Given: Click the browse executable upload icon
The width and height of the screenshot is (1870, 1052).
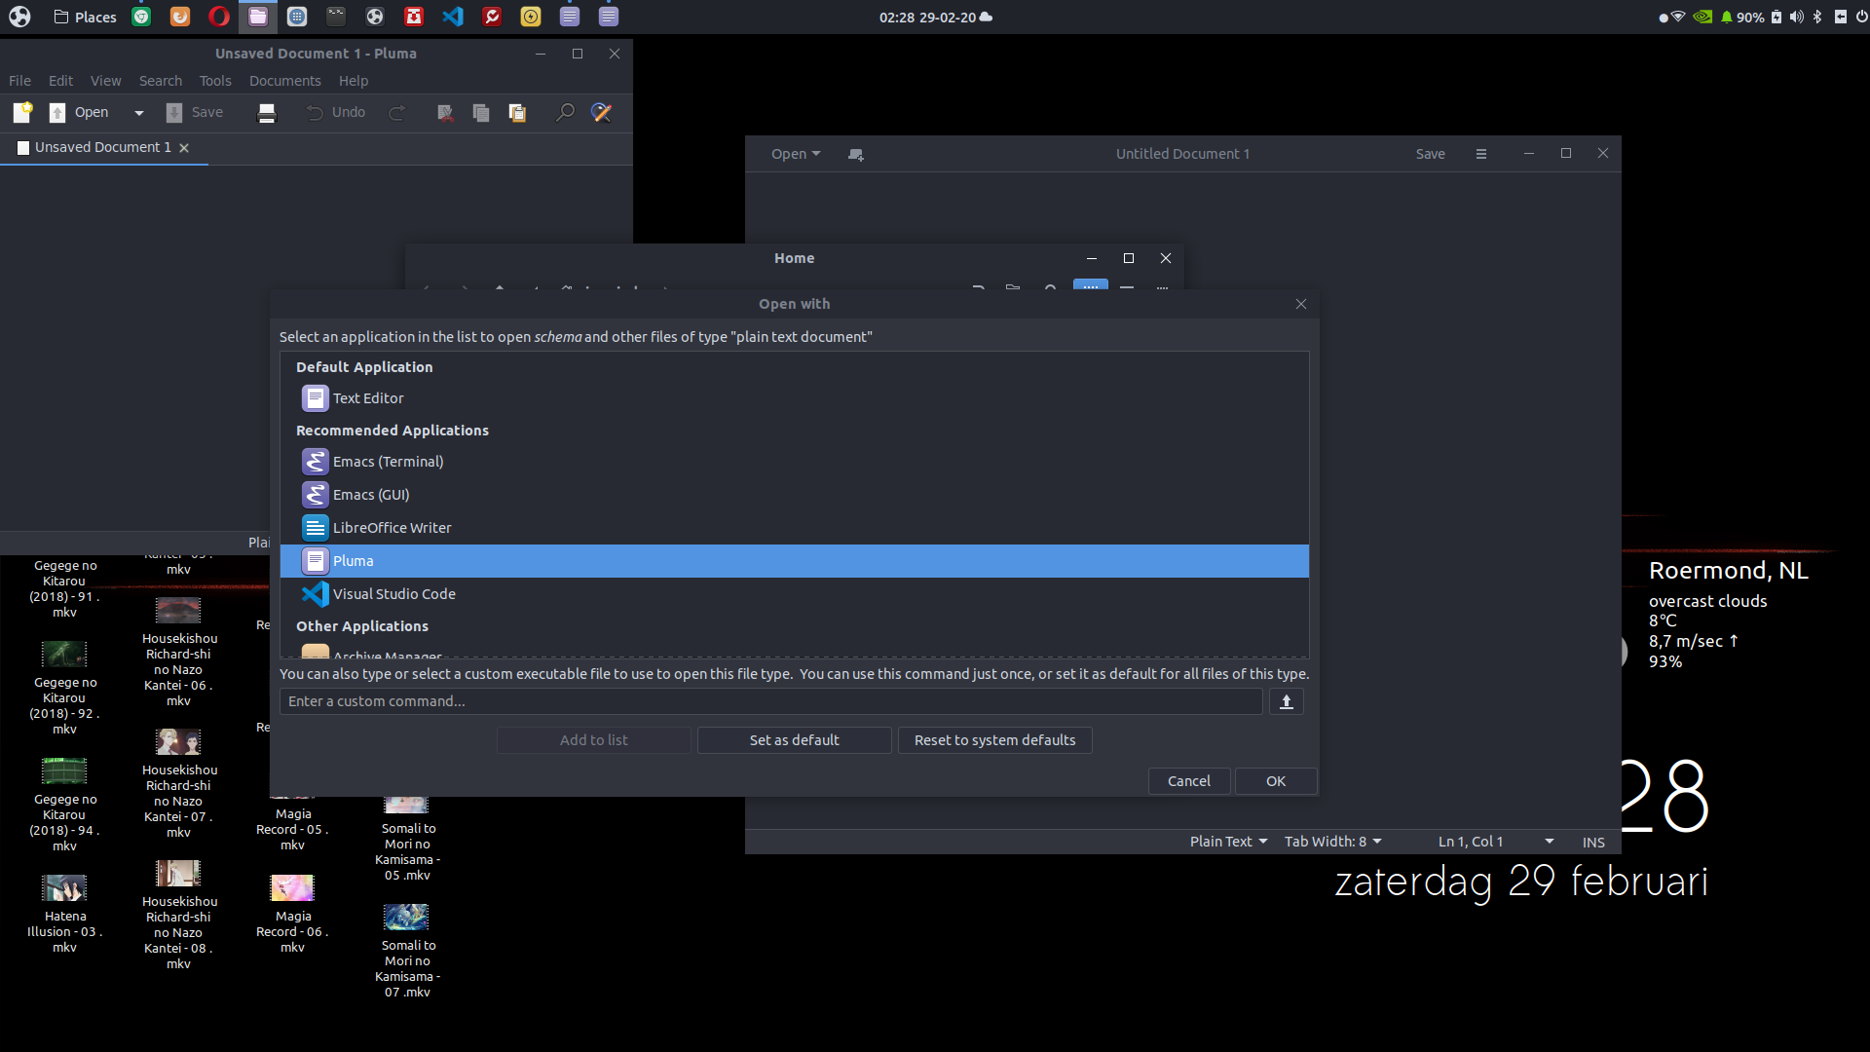Looking at the screenshot, I should tap(1286, 701).
